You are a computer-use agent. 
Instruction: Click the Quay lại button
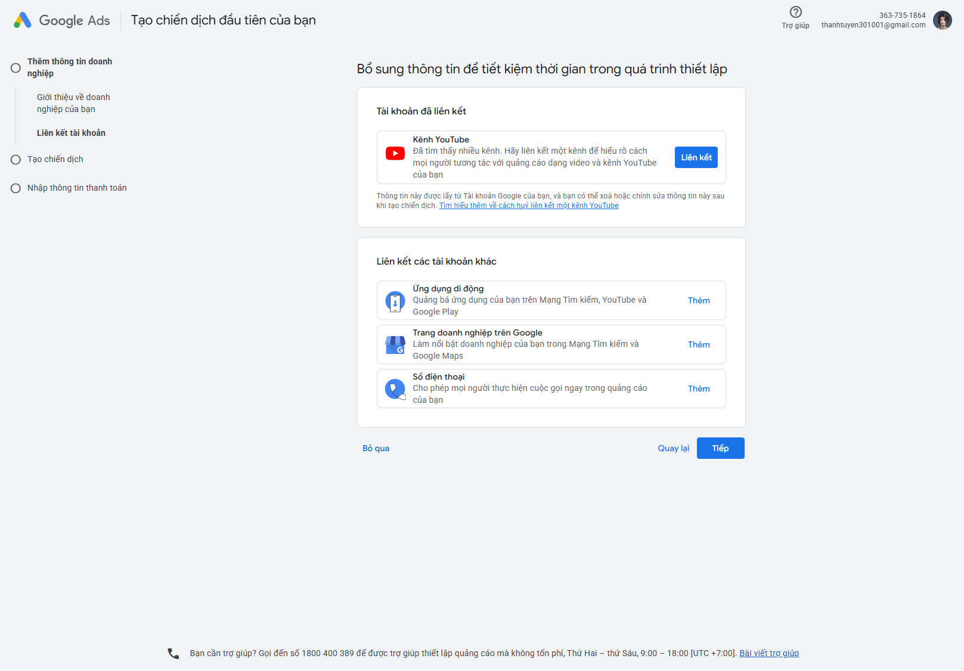(x=673, y=448)
